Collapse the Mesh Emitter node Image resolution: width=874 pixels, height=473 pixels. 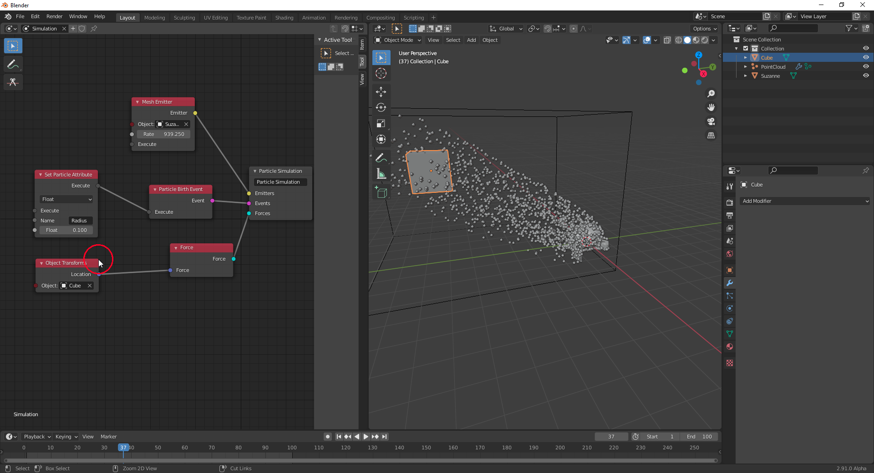137,102
